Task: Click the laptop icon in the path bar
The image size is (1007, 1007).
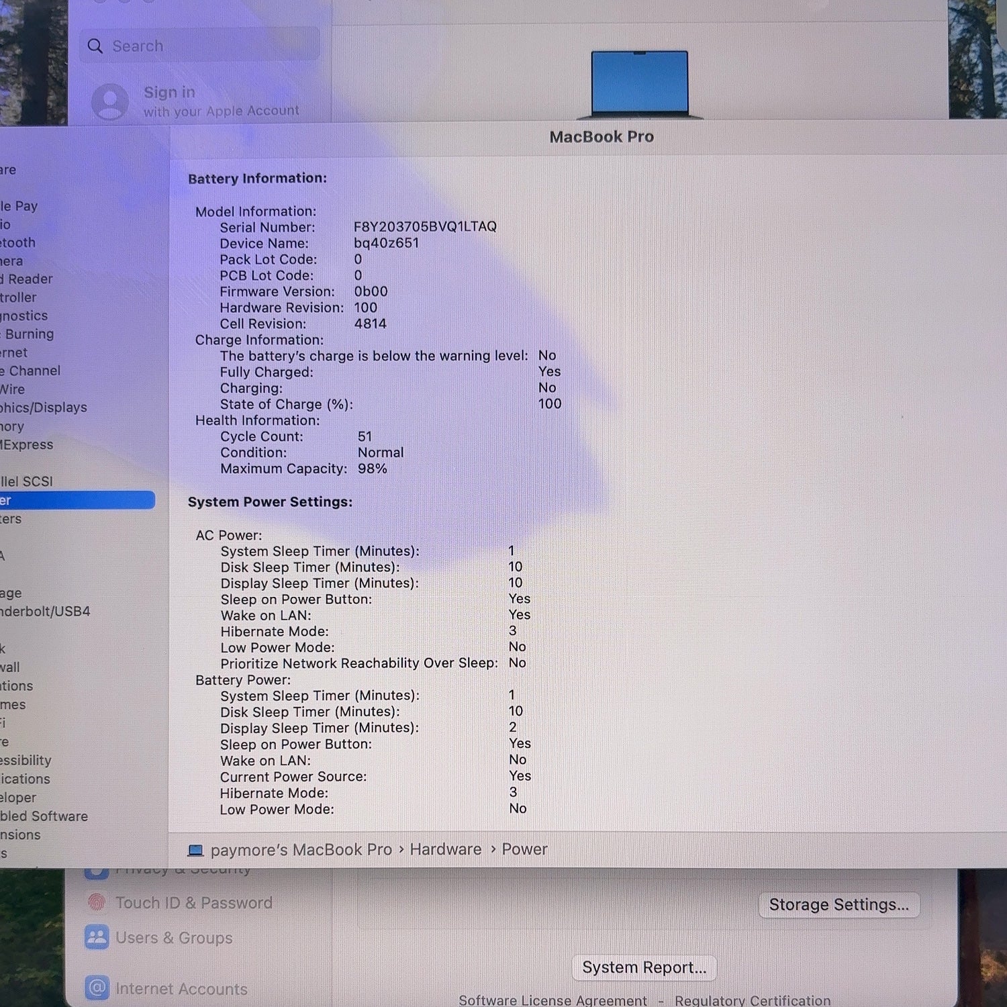Action: pyautogui.click(x=195, y=850)
